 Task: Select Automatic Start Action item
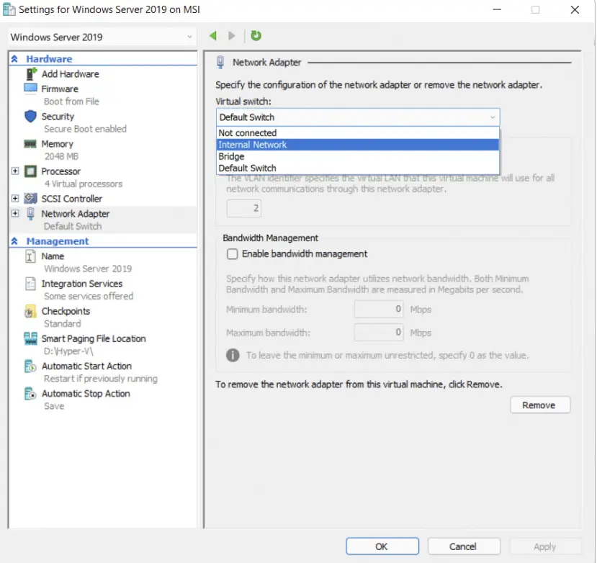click(86, 366)
